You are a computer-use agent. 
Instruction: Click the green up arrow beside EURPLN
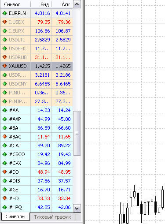(x=5, y=13)
